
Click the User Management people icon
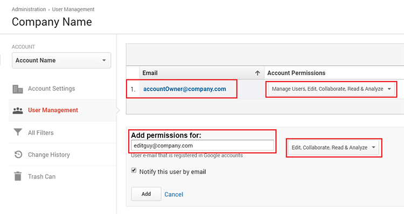pyautogui.click(x=18, y=110)
